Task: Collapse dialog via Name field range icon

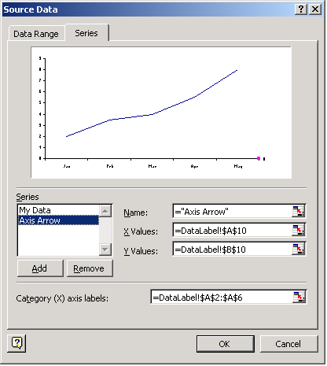Action: tap(298, 211)
